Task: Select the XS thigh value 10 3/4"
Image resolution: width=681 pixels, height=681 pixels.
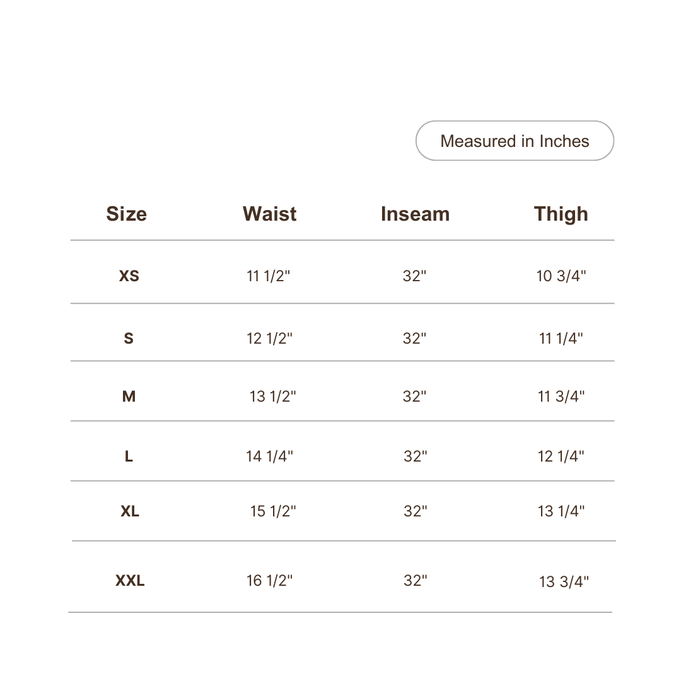Action: pyautogui.click(x=561, y=276)
